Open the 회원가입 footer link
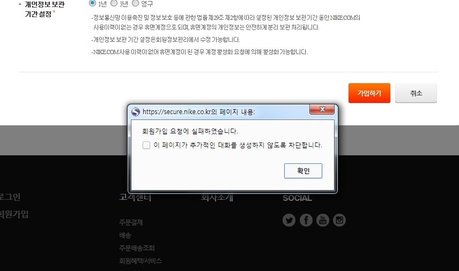The image size is (459, 271). coord(14,215)
